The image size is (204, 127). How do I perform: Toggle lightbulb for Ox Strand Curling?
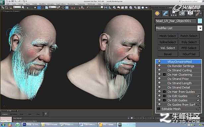(x=159, y=70)
